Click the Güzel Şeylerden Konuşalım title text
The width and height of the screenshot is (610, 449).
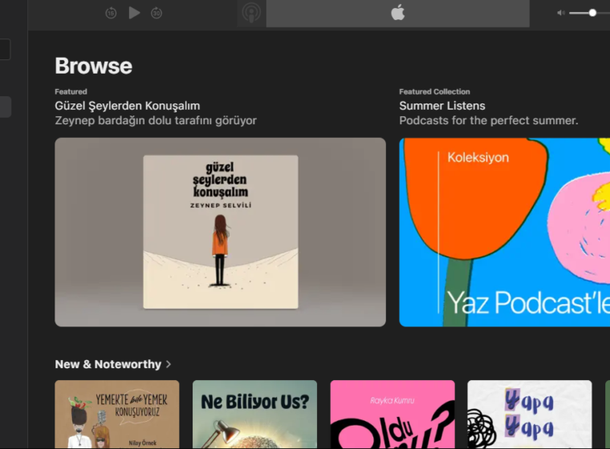pyautogui.click(x=127, y=106)
